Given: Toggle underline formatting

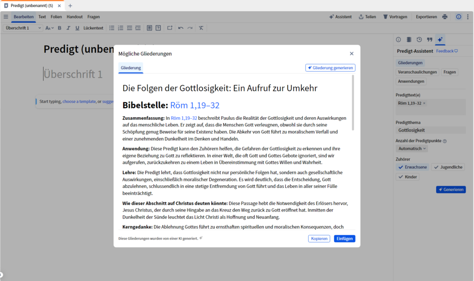Looking at the screenshot, I should click(77, 28).
